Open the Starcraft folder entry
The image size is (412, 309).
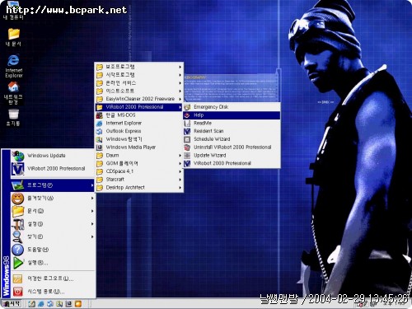pos(139,180)
